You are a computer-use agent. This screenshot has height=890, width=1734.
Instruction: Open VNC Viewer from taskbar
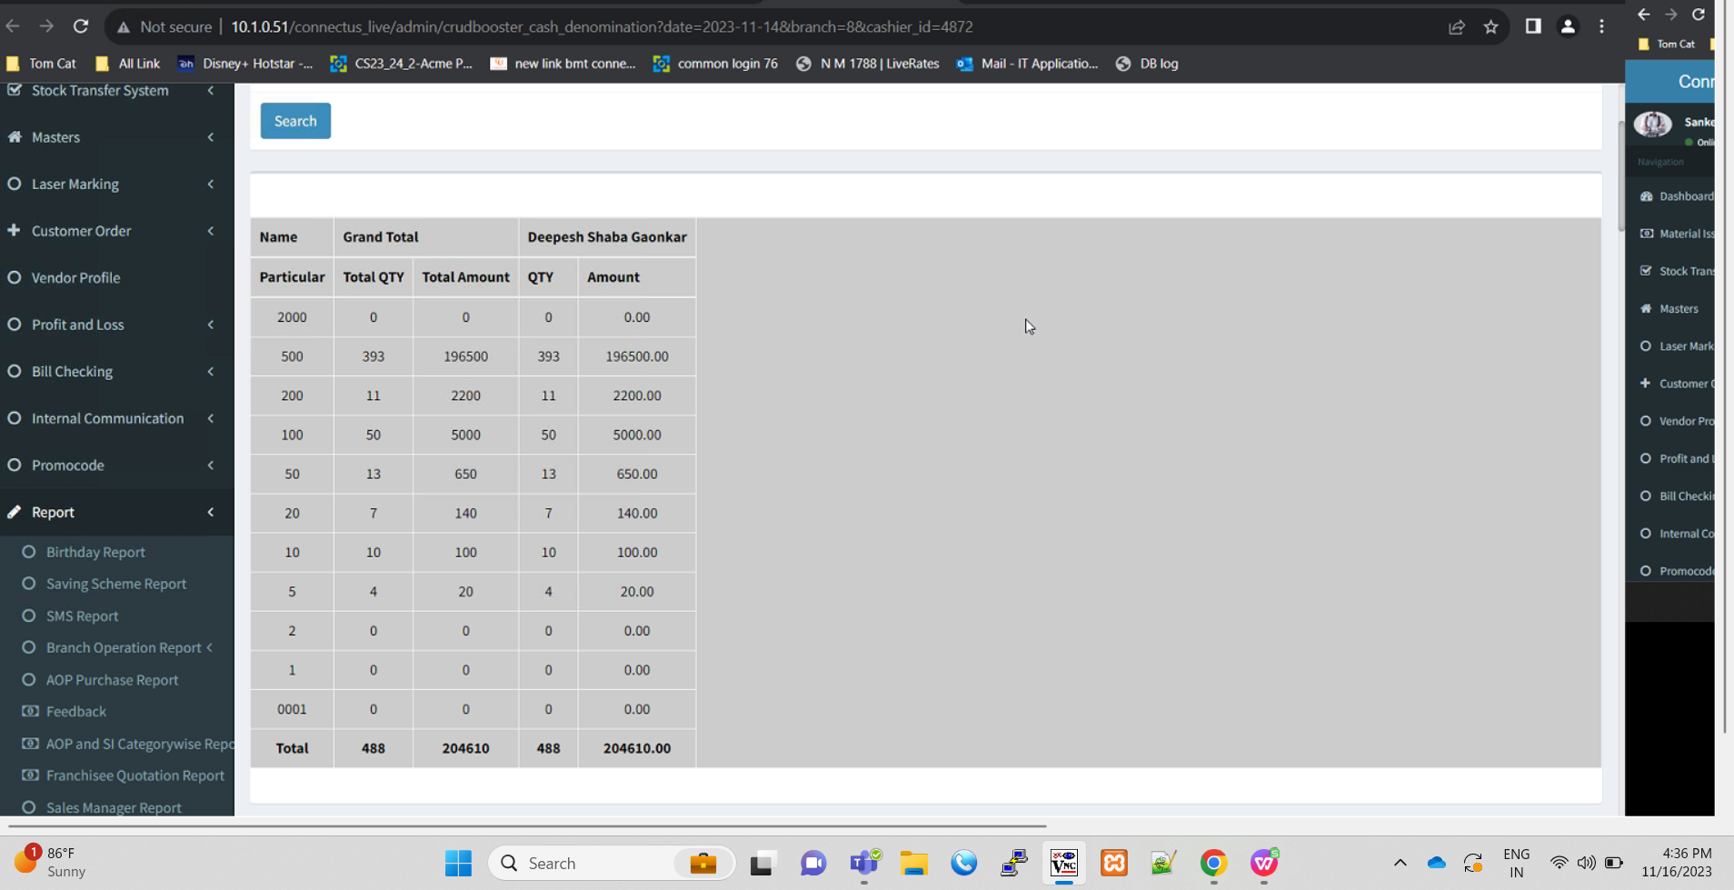click(x=1063, y=863)
